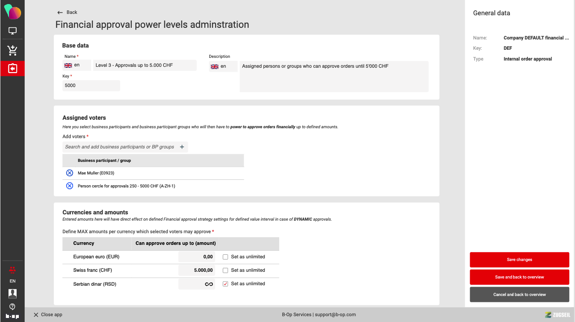575x322 pixels.
Task: Switch the EN language in sidebar
Action: 13,281
